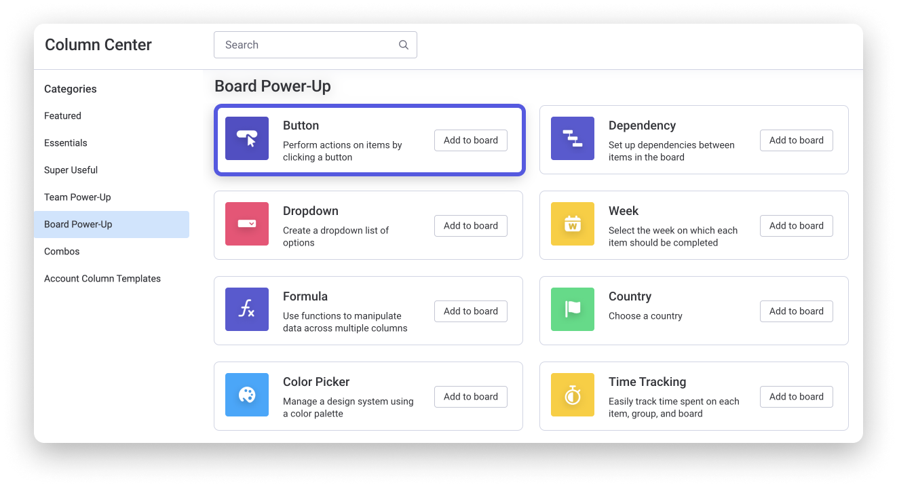Click the Button column title
This screenshot has width=897, height=487.
pos(301,125)
